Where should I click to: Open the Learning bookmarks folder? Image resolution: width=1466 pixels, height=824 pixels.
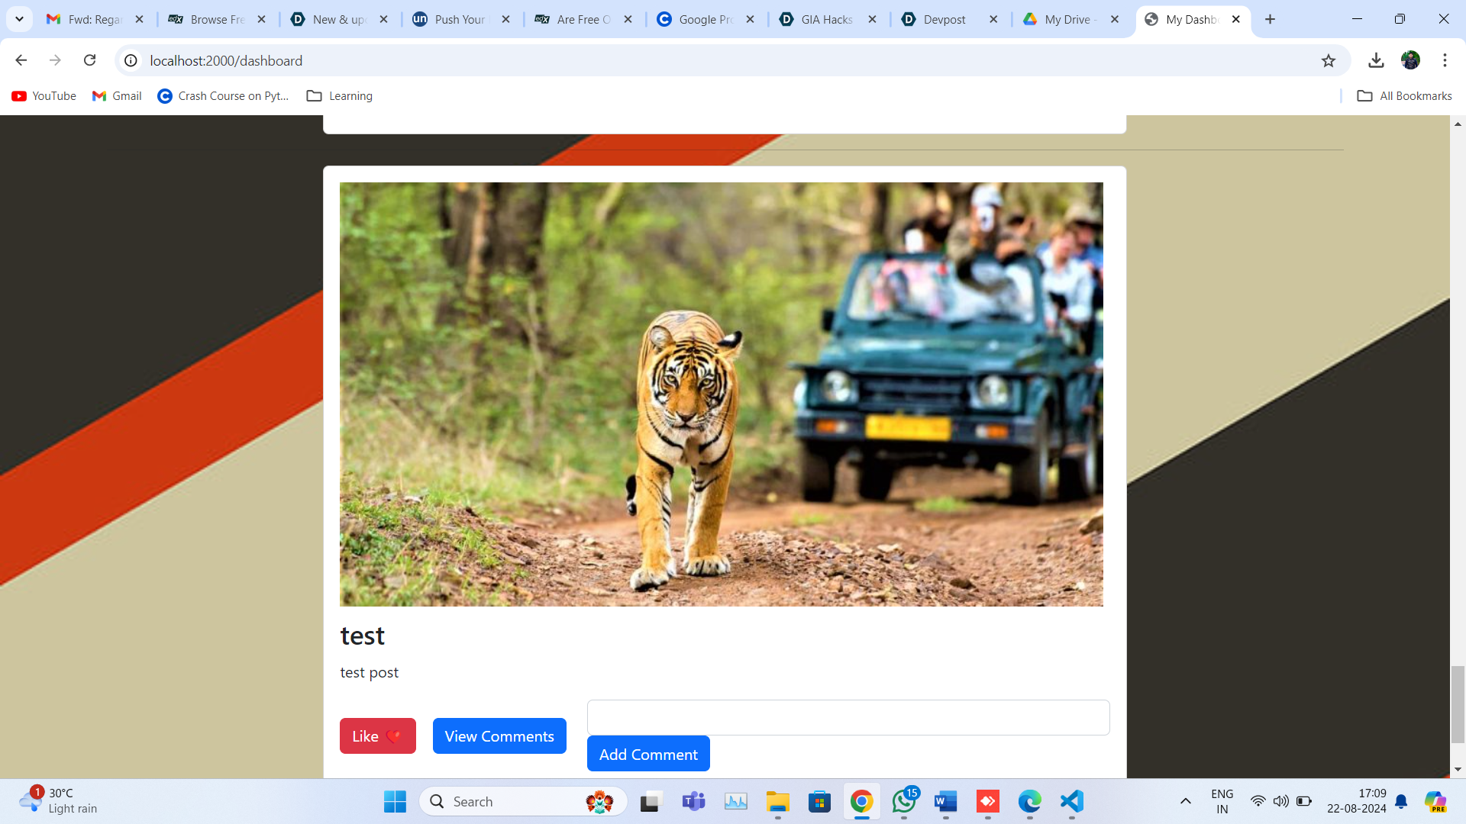tap(340, 95)
